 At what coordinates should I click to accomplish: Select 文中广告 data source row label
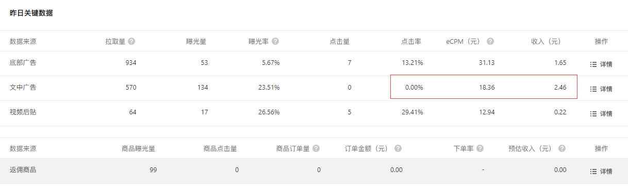point(23,88)
